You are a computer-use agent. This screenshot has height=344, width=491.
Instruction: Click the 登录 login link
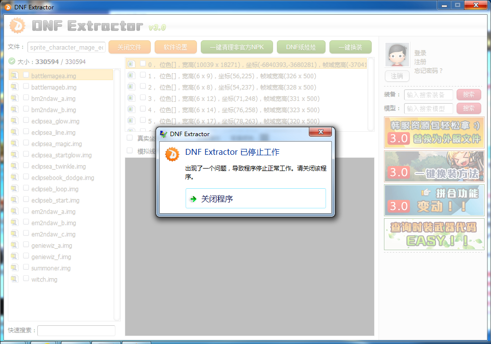[420, 53]
